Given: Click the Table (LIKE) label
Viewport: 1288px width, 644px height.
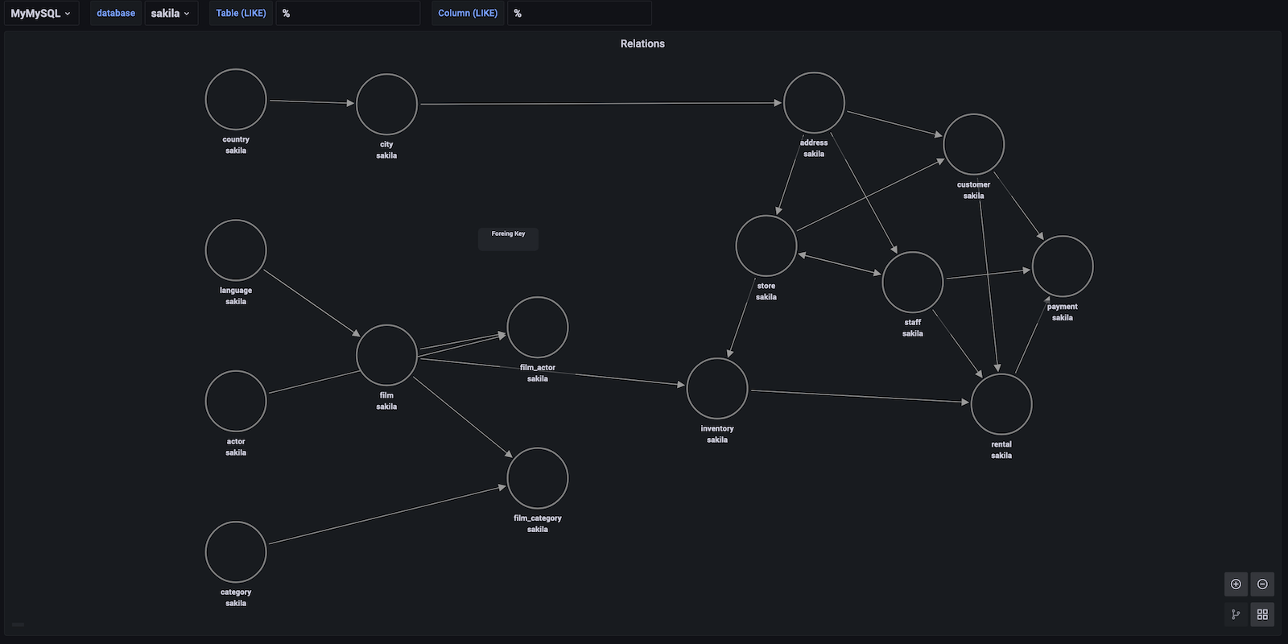Looking at the screenshot, I should point(241,13).
